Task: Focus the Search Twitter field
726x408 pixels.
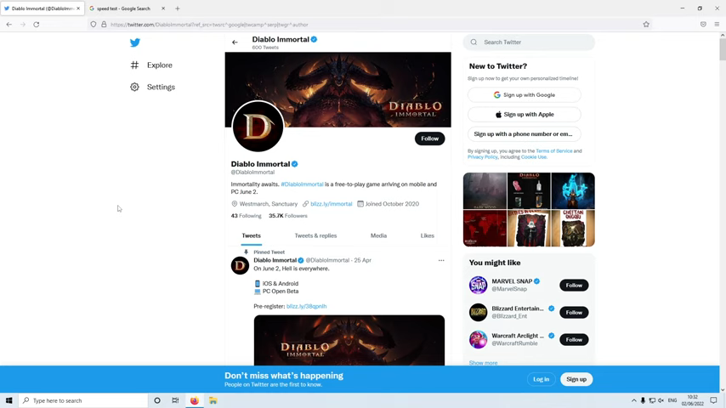Action: (x=529, y=42)
